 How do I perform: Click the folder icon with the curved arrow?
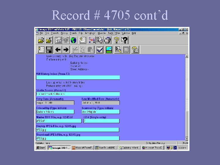click(49, 40)
